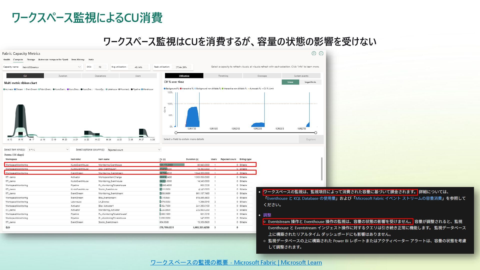The height and width of the screenshot is (270, 480).
Task: Click the Background % legend marker
Action: tap(165, 88)
